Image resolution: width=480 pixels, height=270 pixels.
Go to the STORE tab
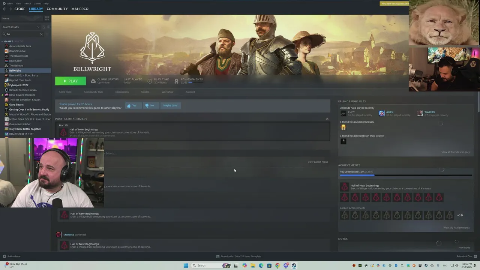tap(20, 9)
